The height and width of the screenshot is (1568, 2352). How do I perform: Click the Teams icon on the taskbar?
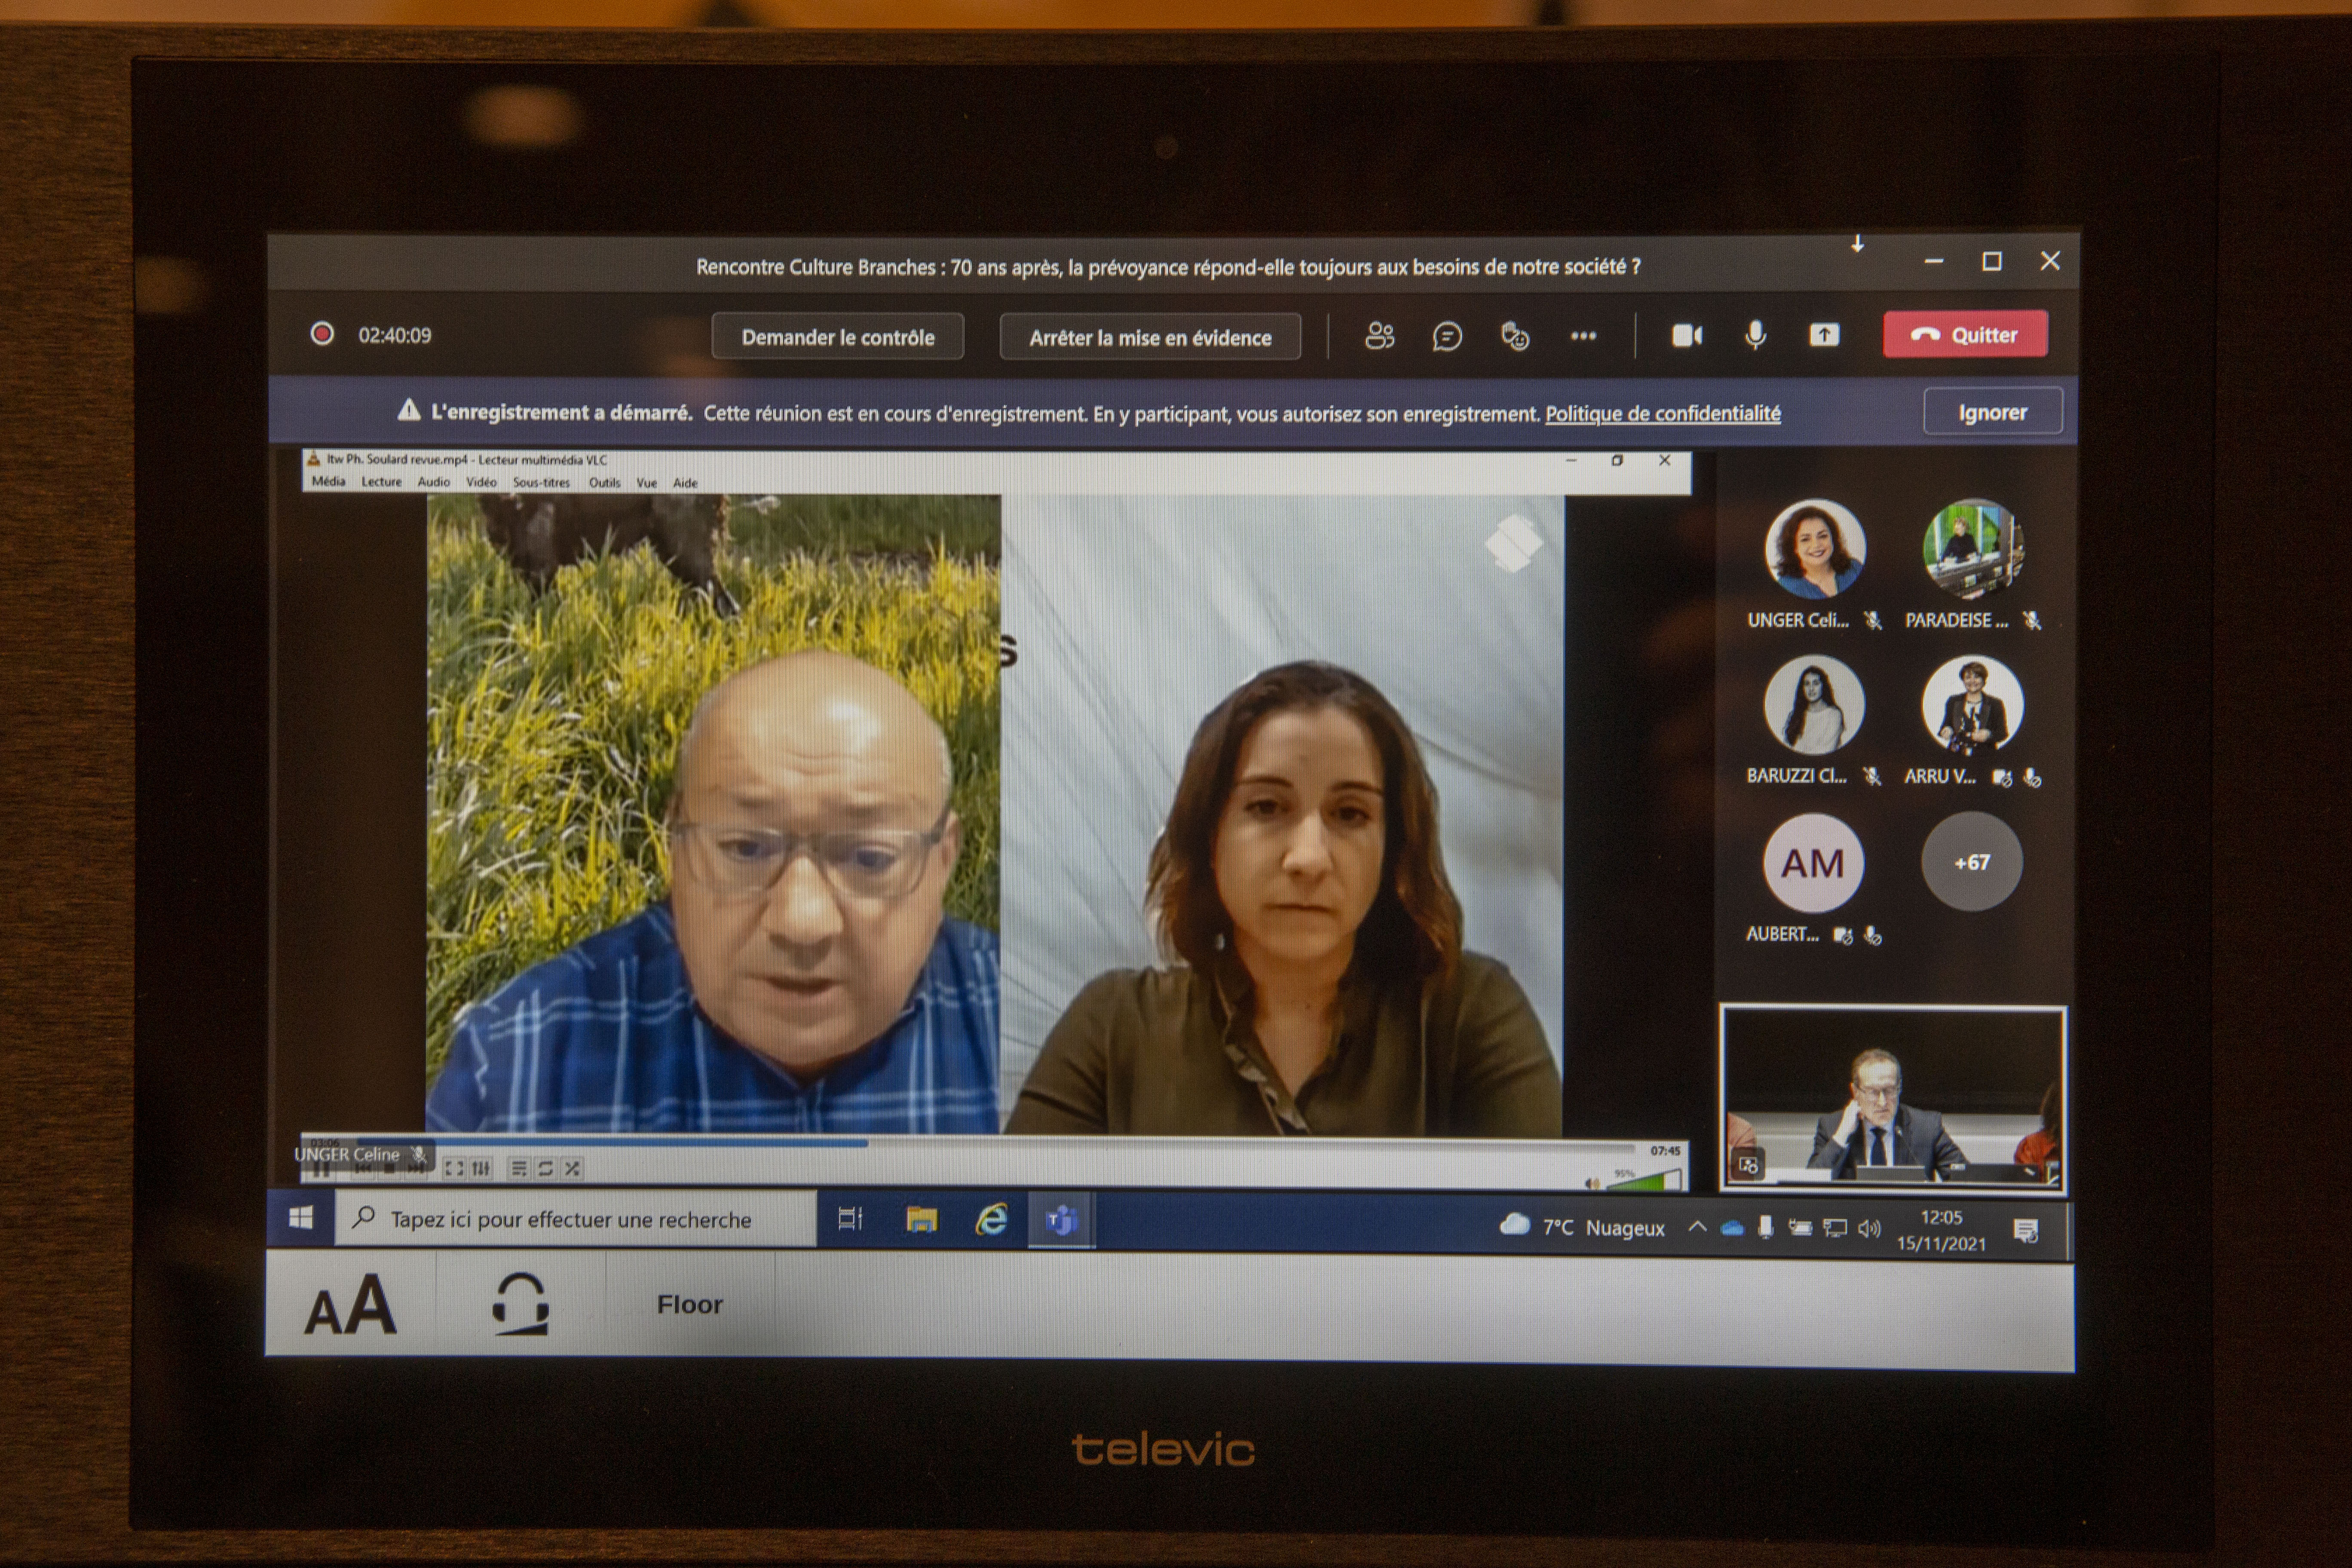coord(1061,1220)
